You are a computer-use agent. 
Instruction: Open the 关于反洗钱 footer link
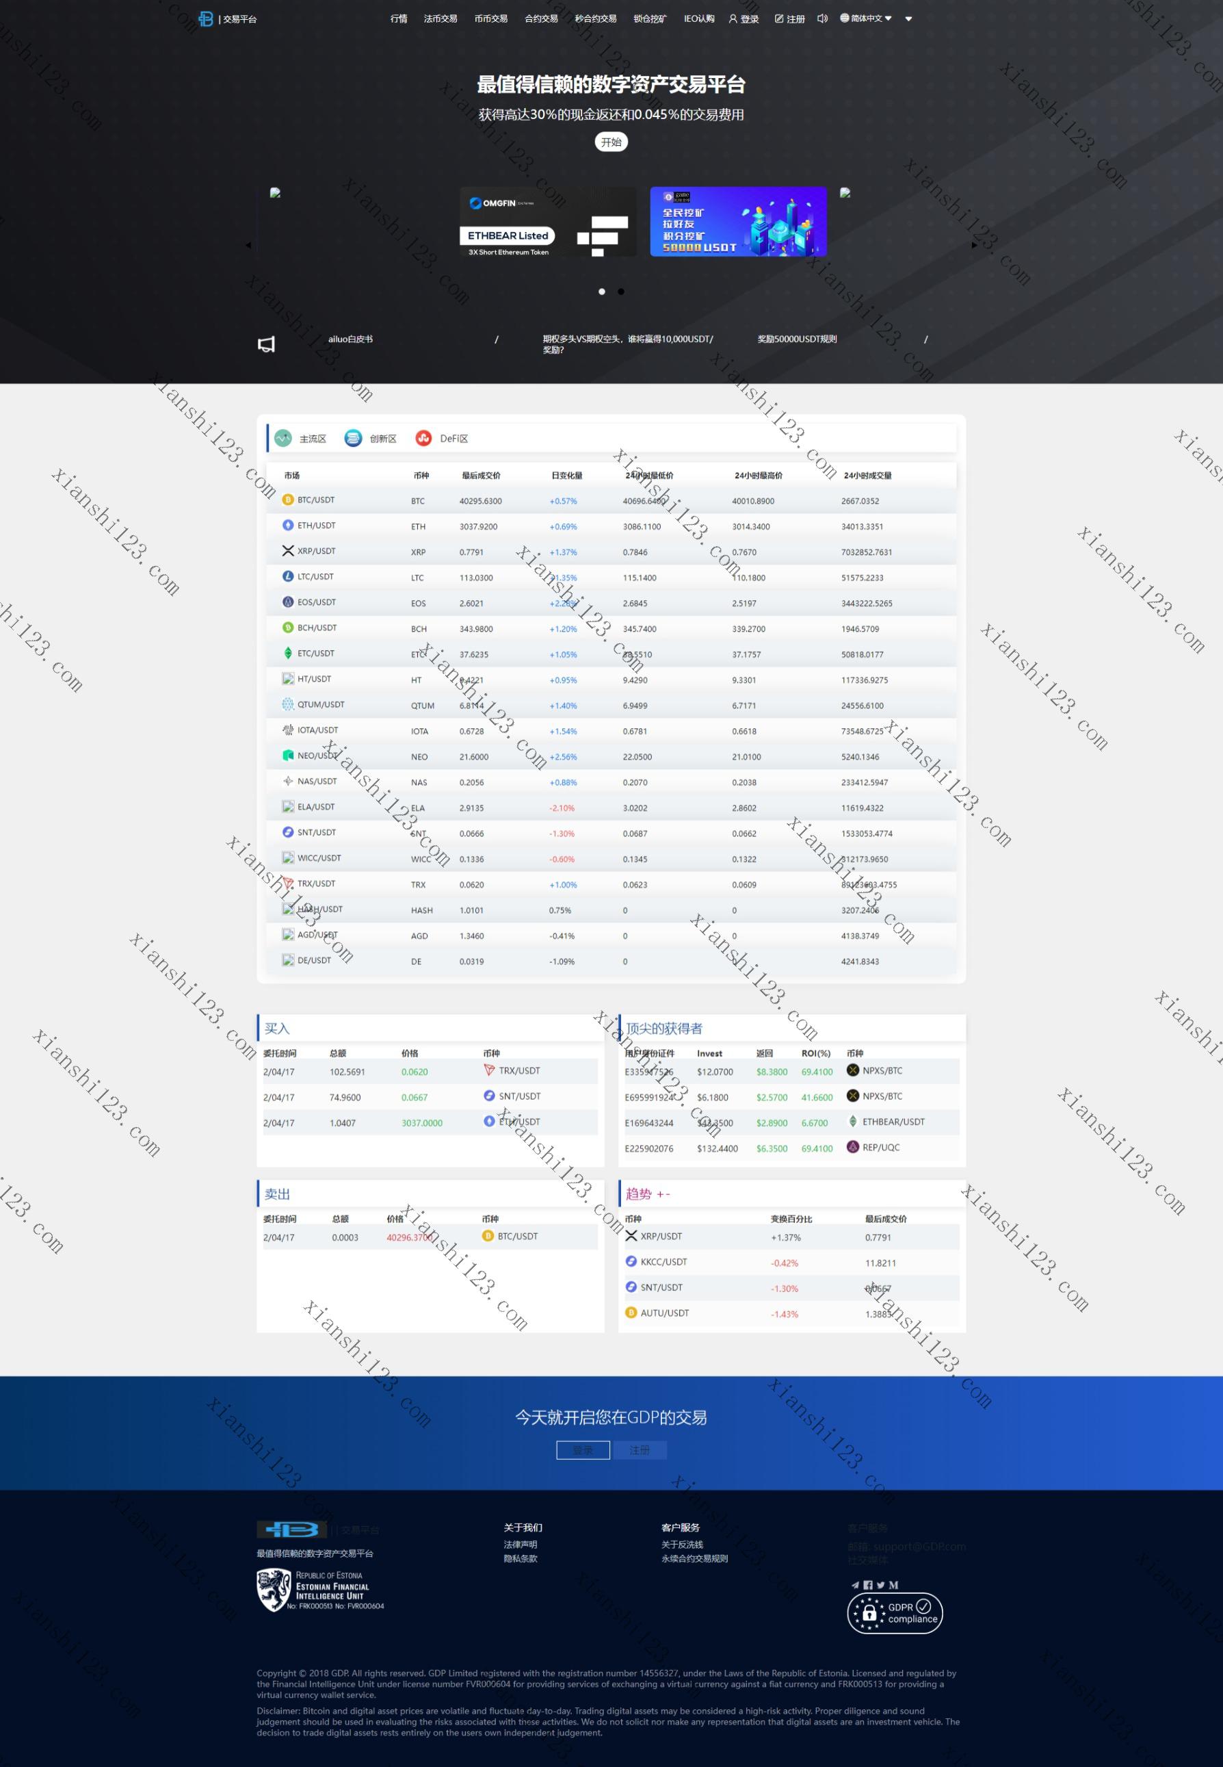click(682, 1544)
